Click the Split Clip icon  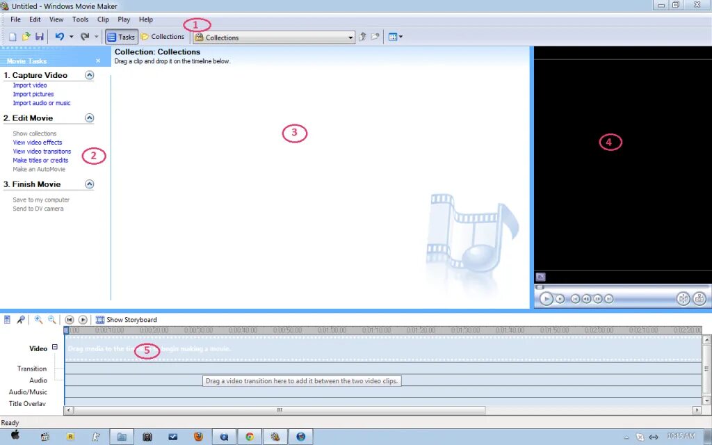click(683, 299)
